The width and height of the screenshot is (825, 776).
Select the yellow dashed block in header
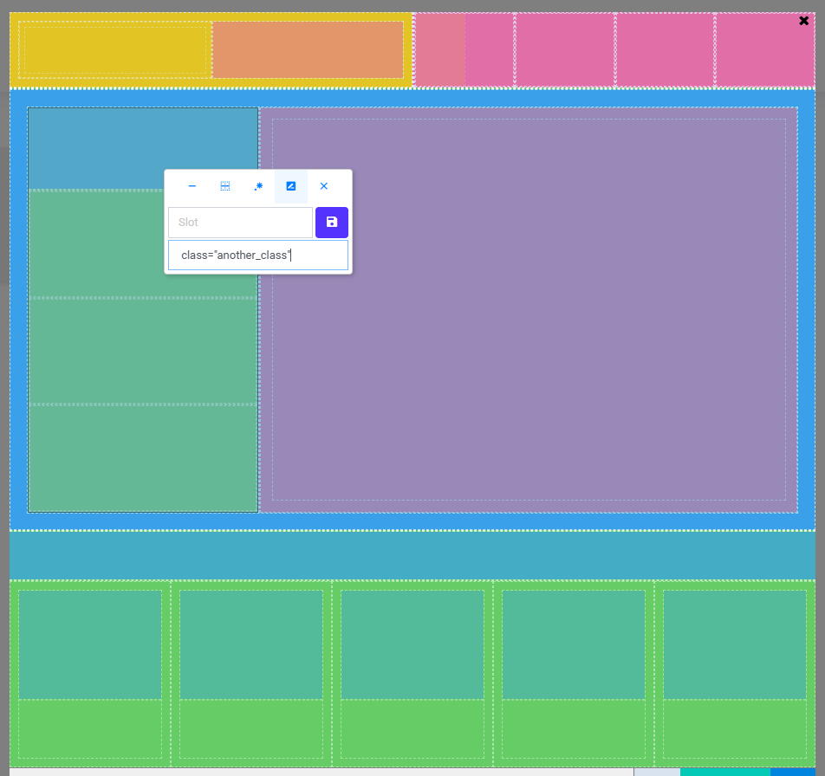click(114, 49)
